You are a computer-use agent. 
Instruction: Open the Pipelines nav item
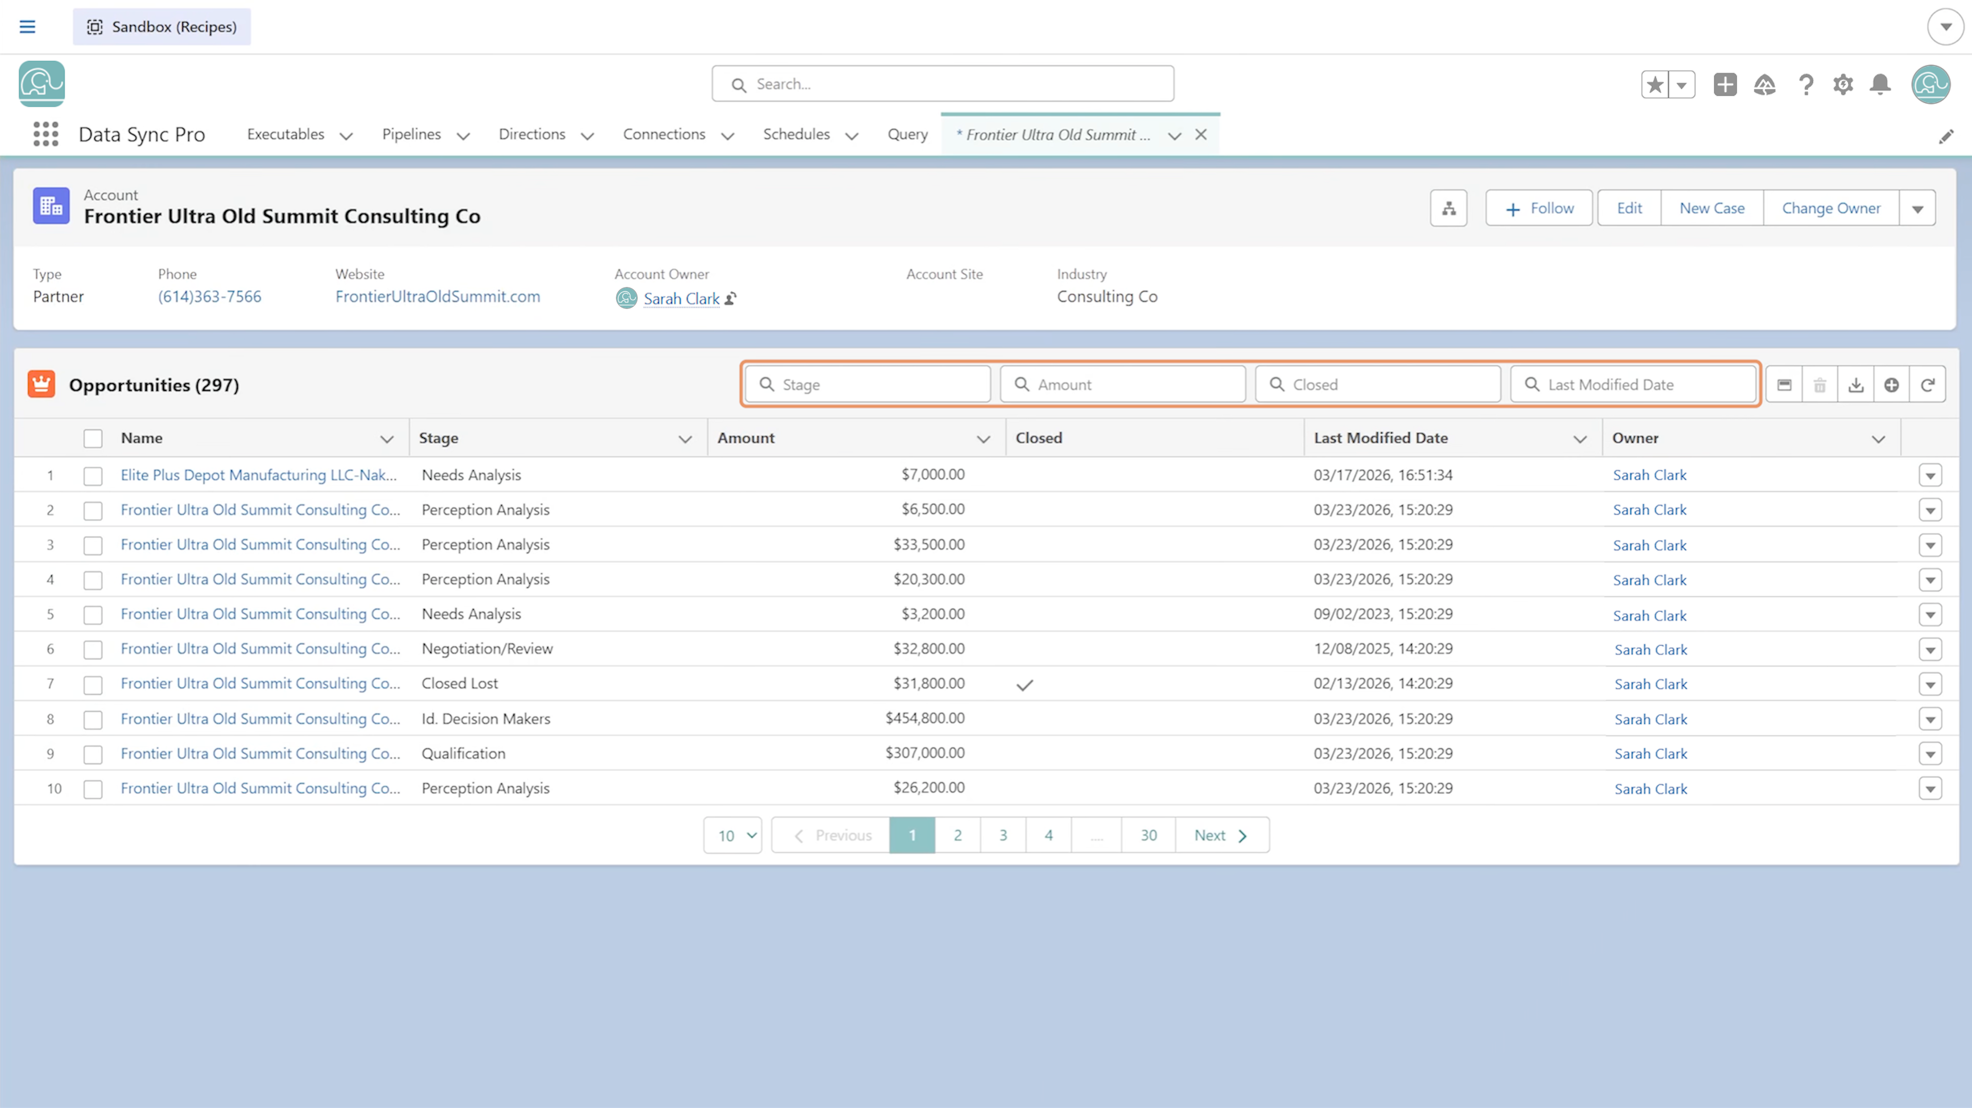coord(411,134)
